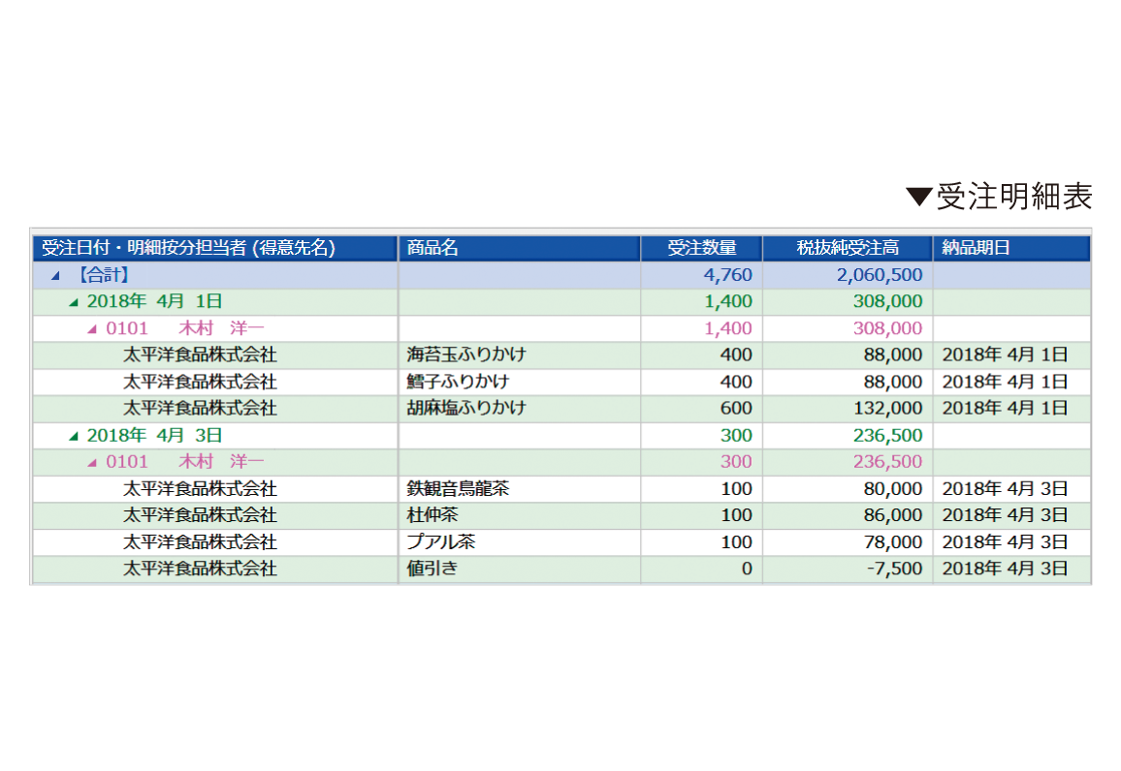
Task: Select the 鉄観音烏龍茶 product cell
Action: click(519, 489)
